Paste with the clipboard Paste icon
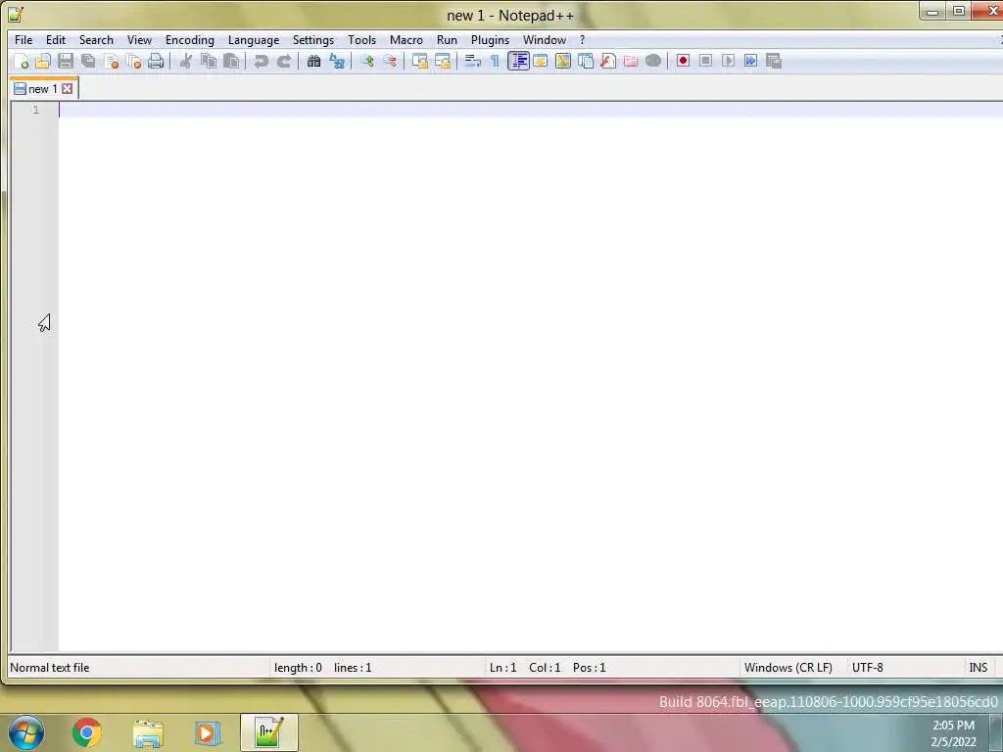The image size is (1003, 752). pos(231,62)
